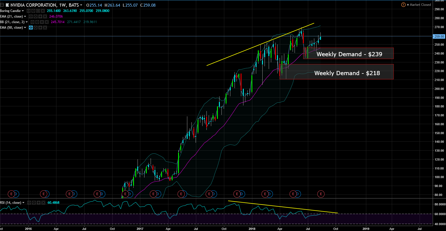Expand the BB (21, close, 2) dropdown arrow
Viewport: 446px width, 231px height.
27,22
